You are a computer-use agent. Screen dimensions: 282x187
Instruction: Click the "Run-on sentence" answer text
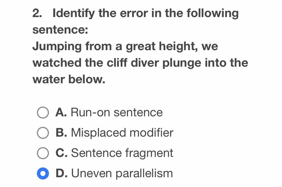117,112
